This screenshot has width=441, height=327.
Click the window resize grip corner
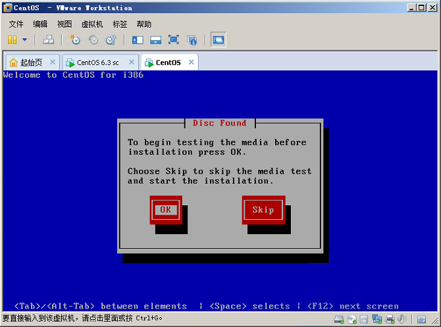pos(435,320)
